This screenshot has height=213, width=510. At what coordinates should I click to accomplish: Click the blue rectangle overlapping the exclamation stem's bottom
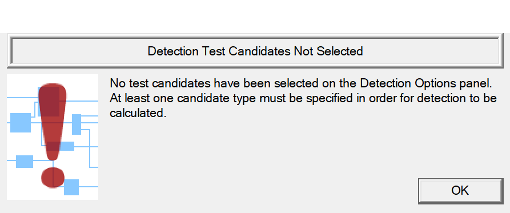pos(66,146)
